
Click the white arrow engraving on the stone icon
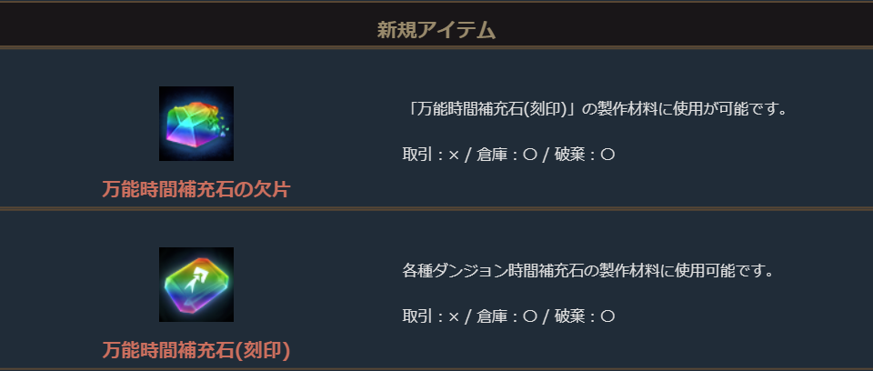pyautogui.click(x=196, y=279)
